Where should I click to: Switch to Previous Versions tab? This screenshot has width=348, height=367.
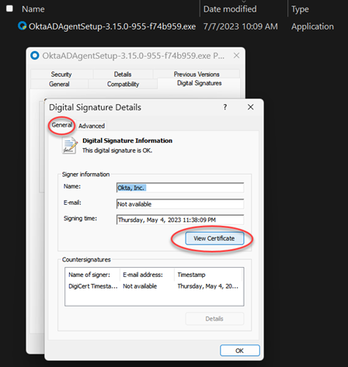(197, 74)
